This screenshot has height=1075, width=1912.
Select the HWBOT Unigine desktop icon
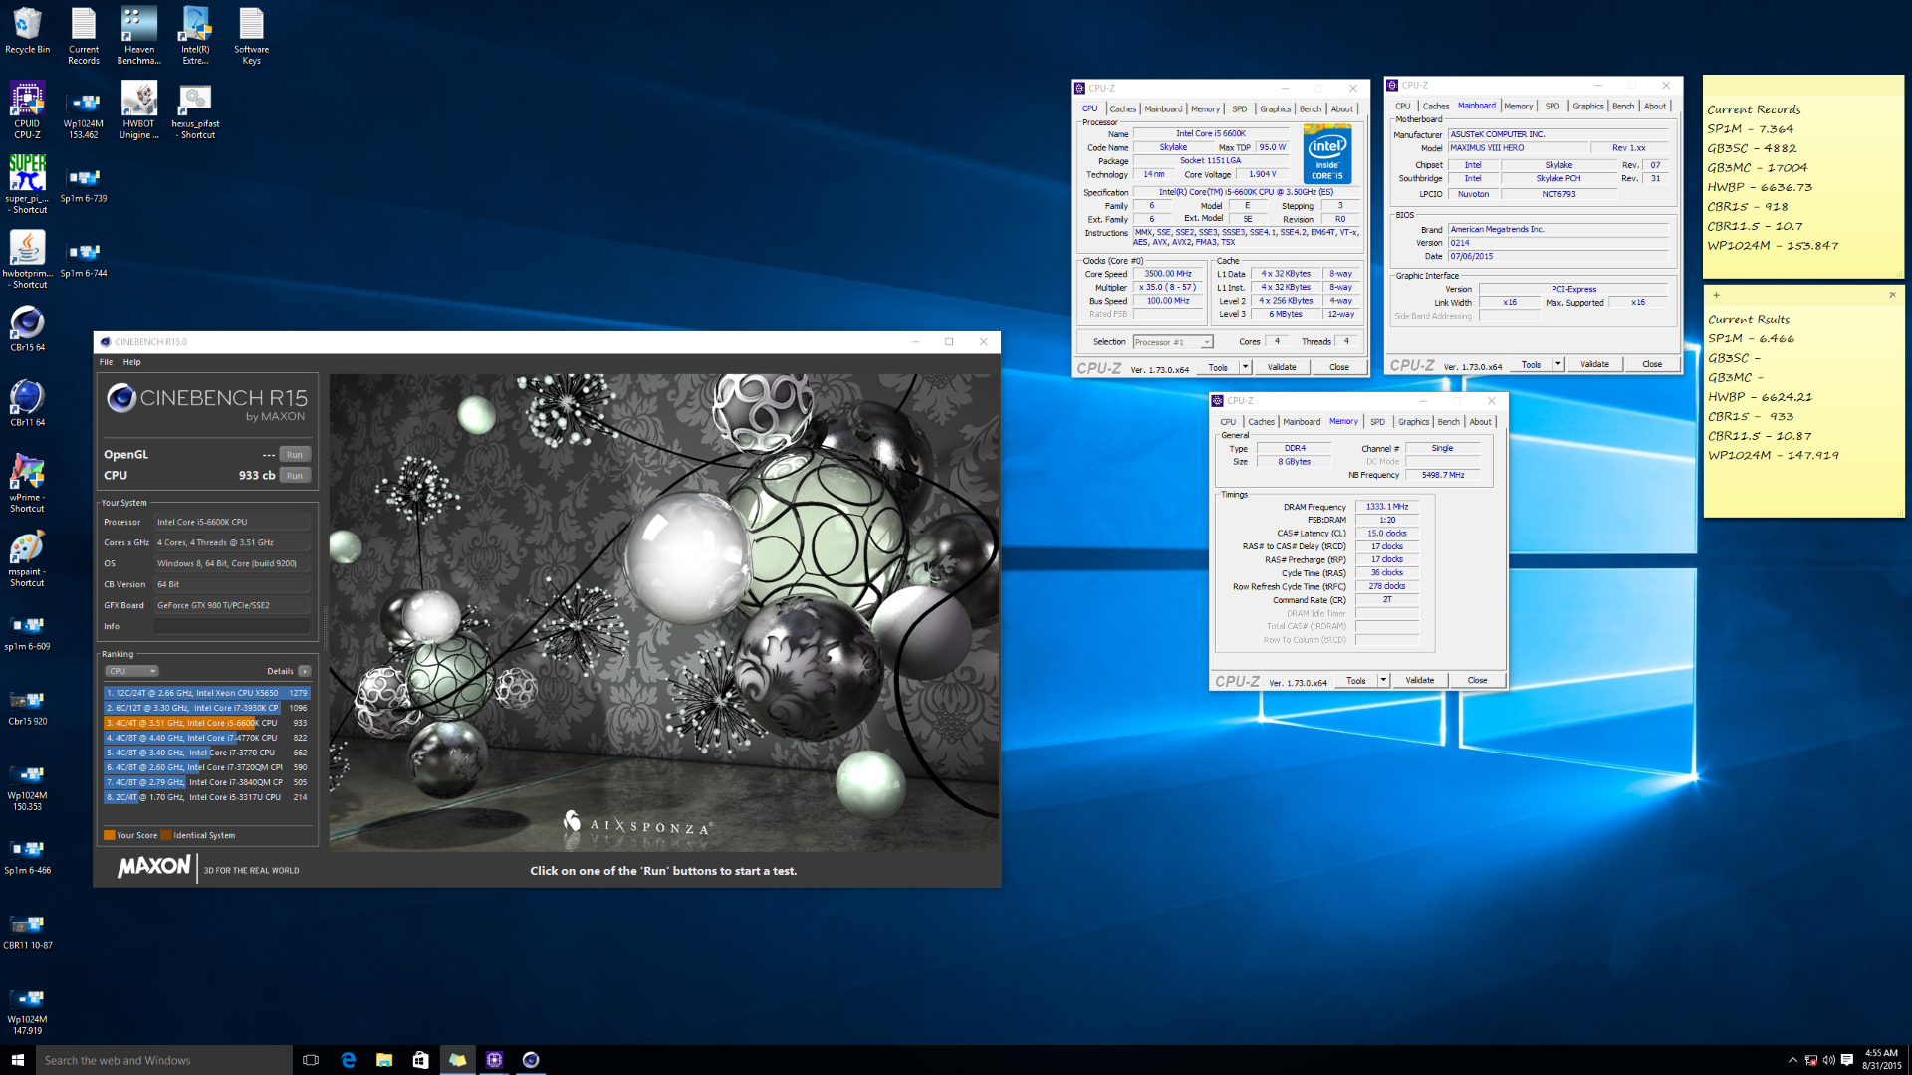tap(138, 109)
